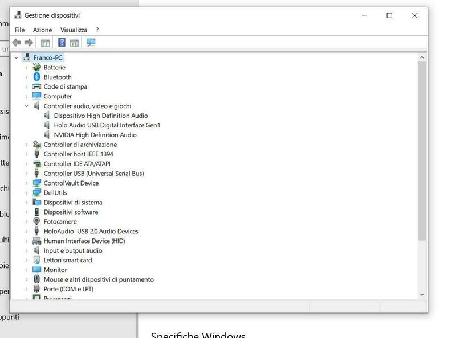This screenshot has height=338, width=456.
Task: Expand the Bluetooth node
Action: tap(26, 77)
